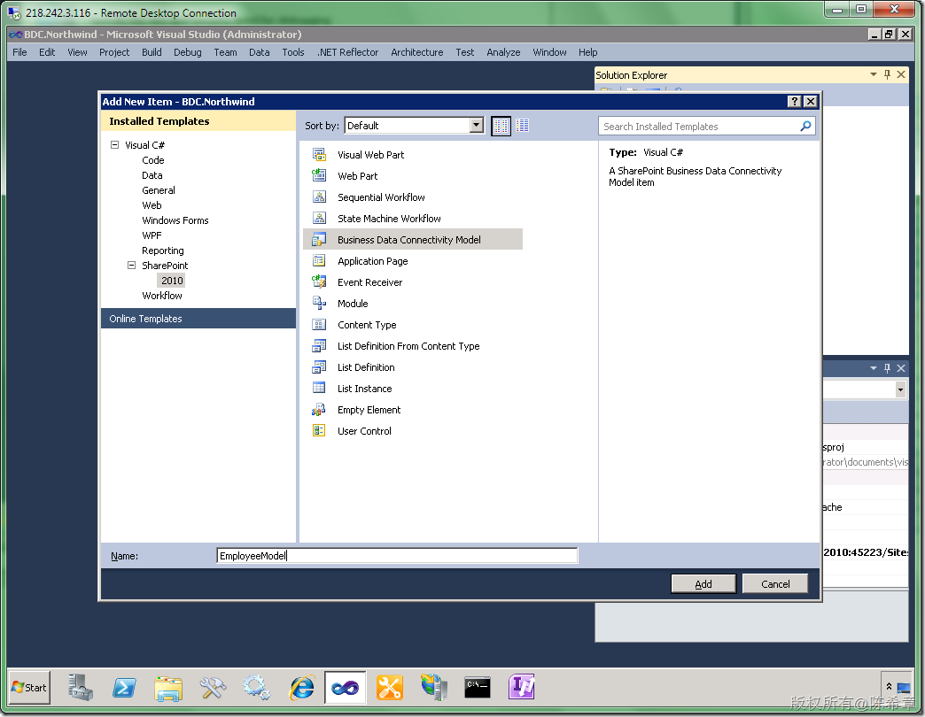925x717 pixels.
Task: Click the Module template icon
Action: (319, 304)
